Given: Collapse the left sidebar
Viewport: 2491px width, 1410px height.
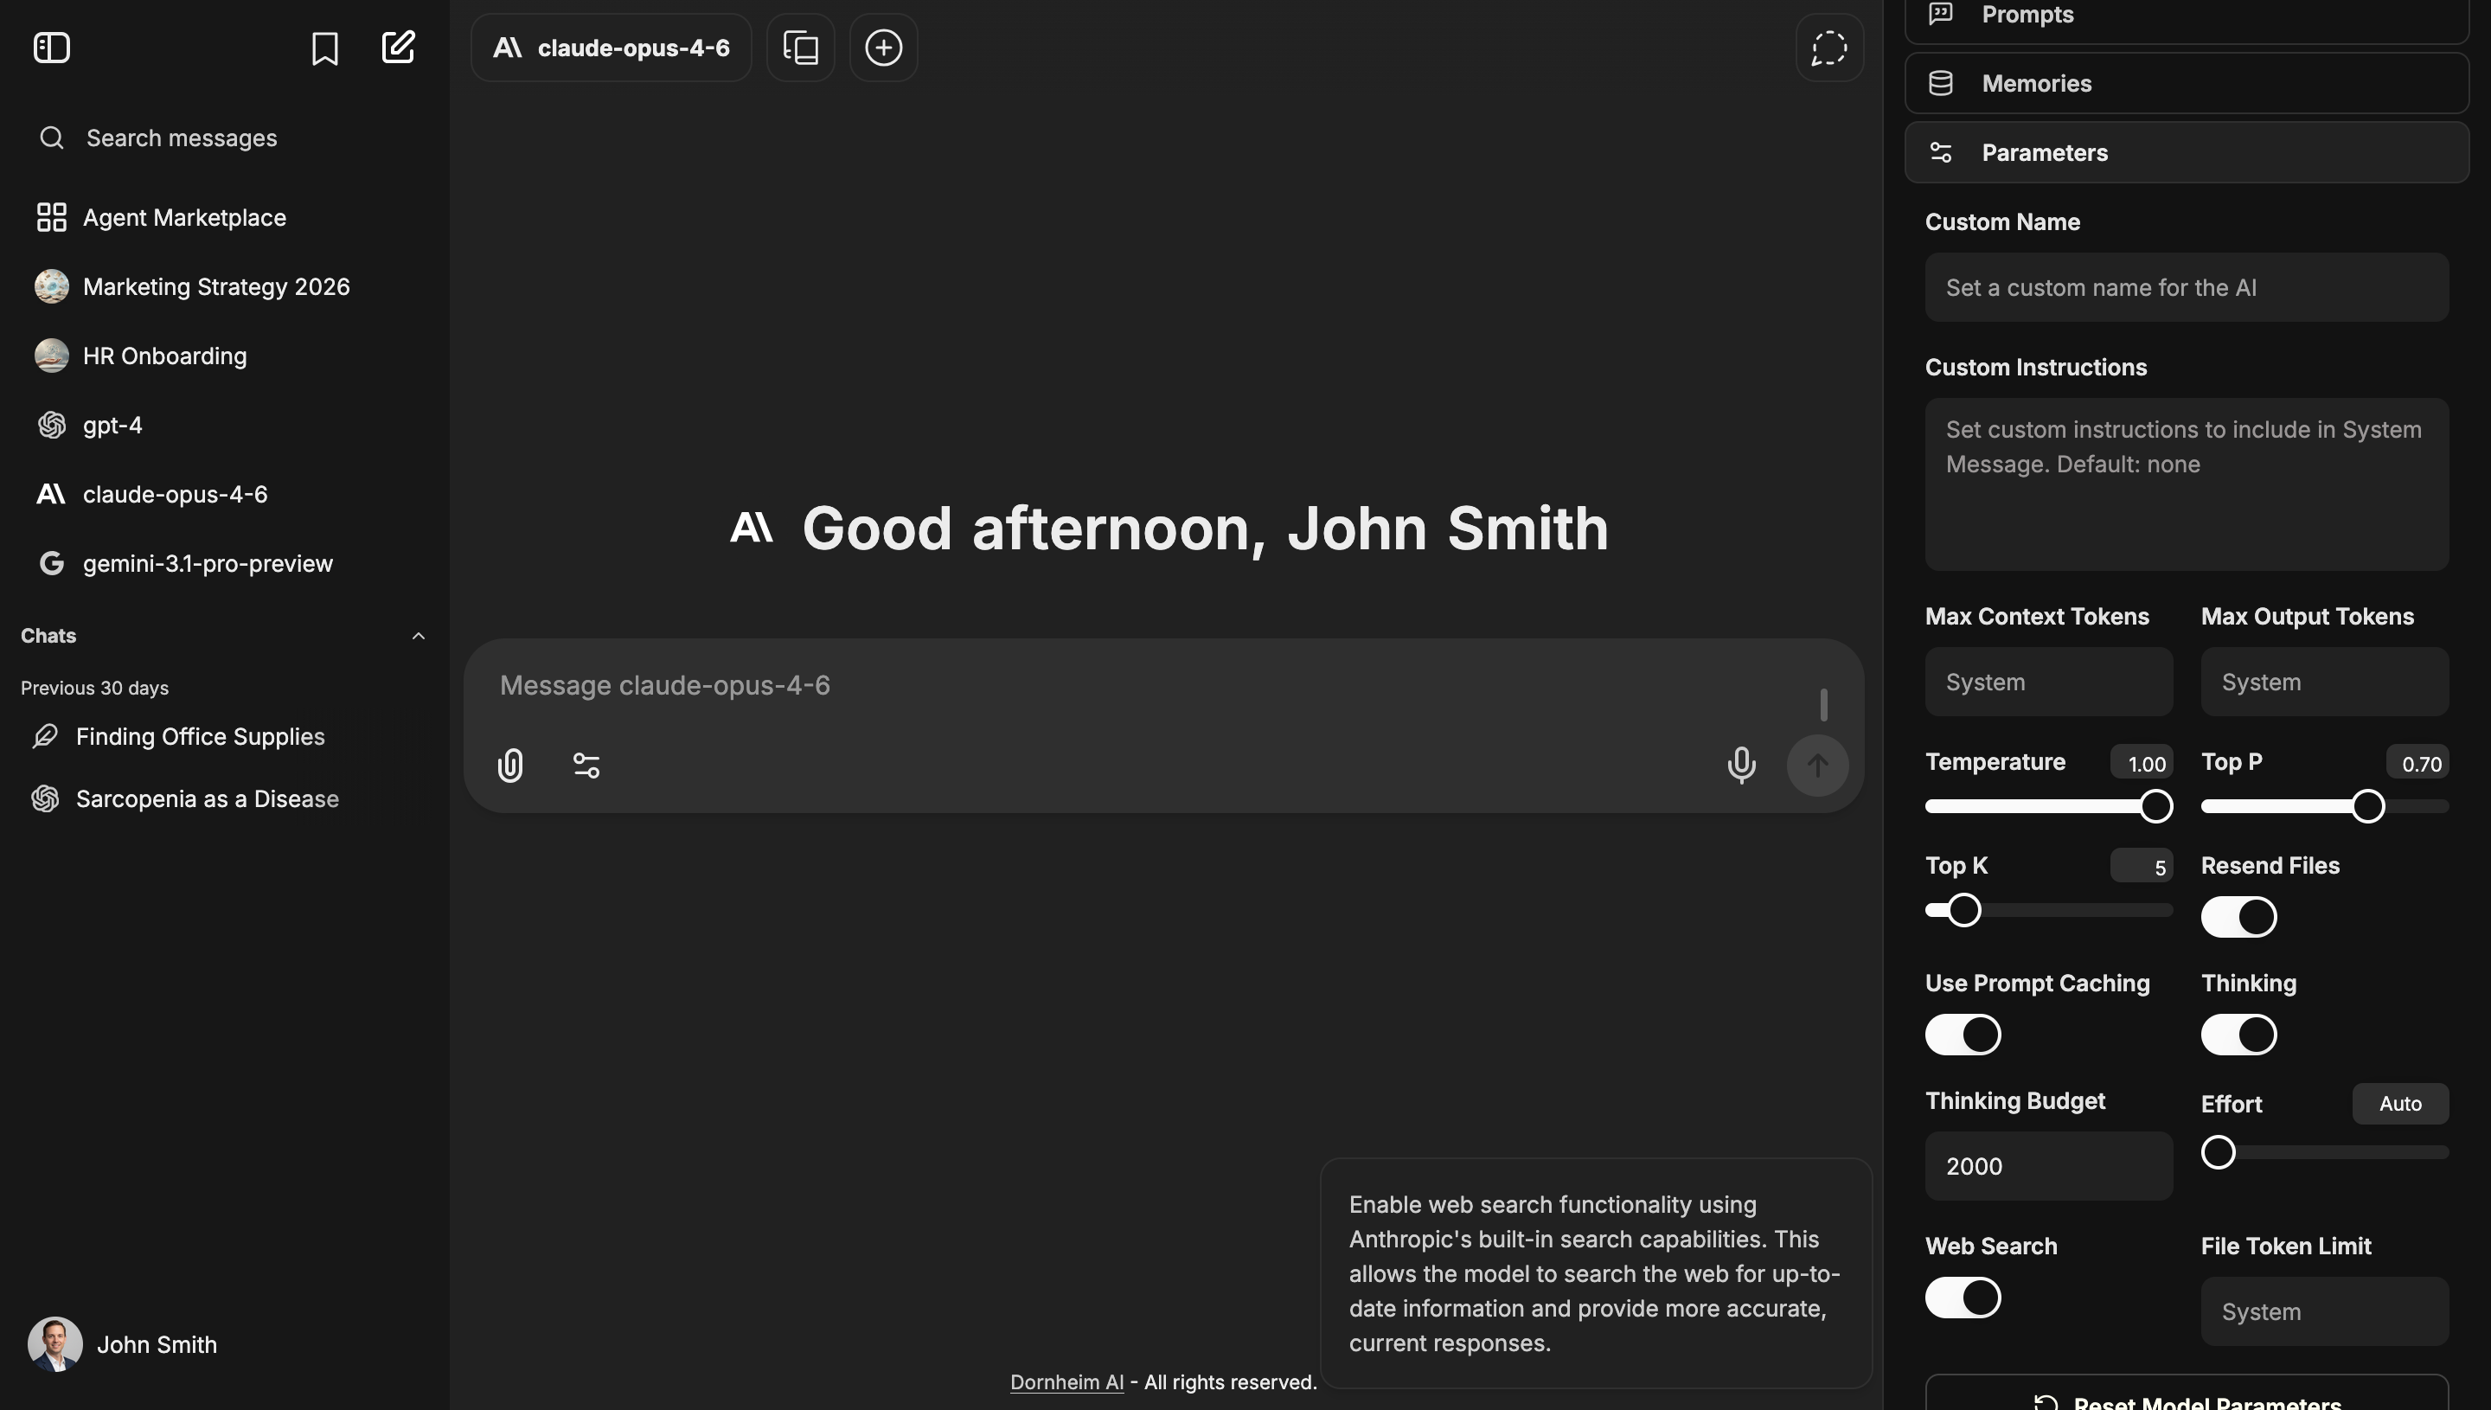Looking at the screenshot, I should click(x=51, y=47).
